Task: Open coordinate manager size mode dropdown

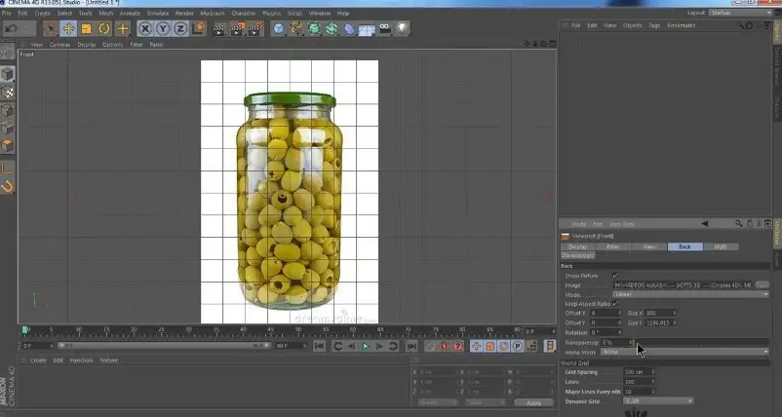Action: tap(485, 402)
